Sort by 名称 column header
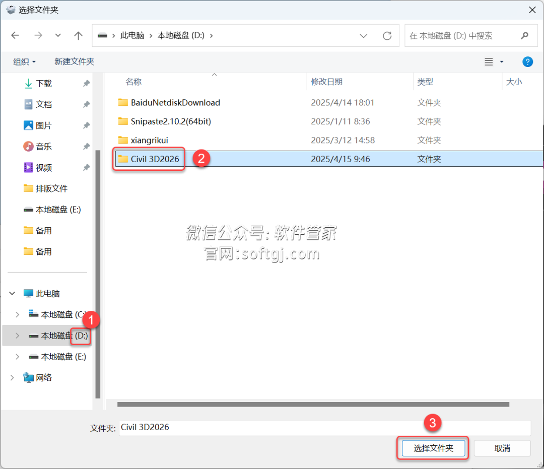The image size is (544, 469). tap(133, 82)
